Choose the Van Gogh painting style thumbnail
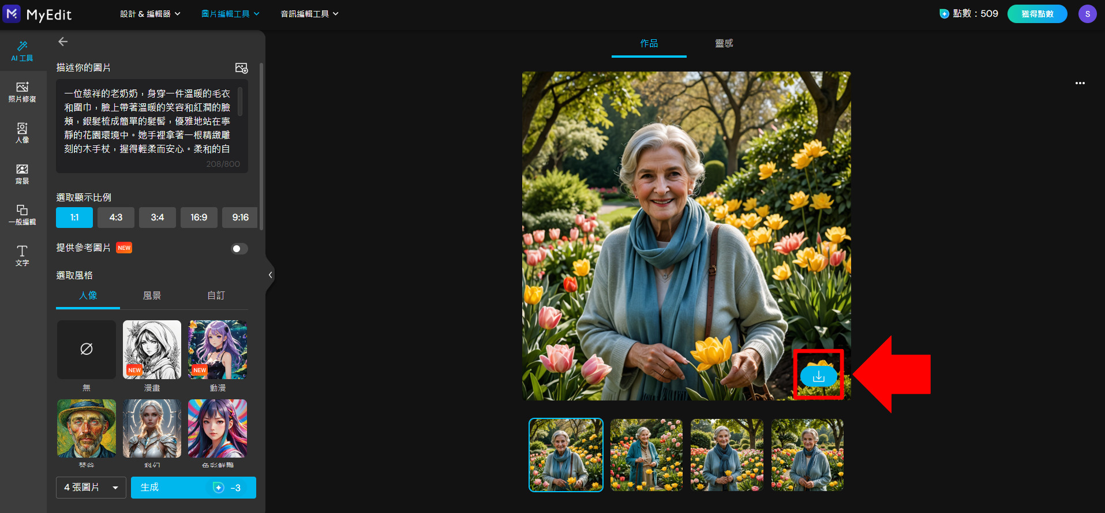The width and height of the screenshot is (1105, 513). pos(87,429)
